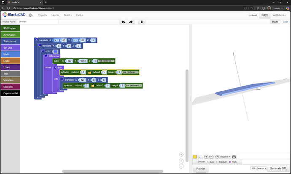
Task: Zoom in the blocks workspace
Action: pyautogui.click(x=181, y=161)
